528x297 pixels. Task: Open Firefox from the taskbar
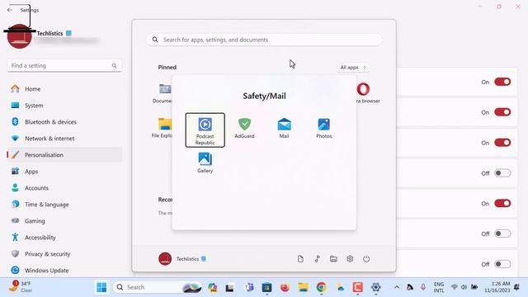285,287
